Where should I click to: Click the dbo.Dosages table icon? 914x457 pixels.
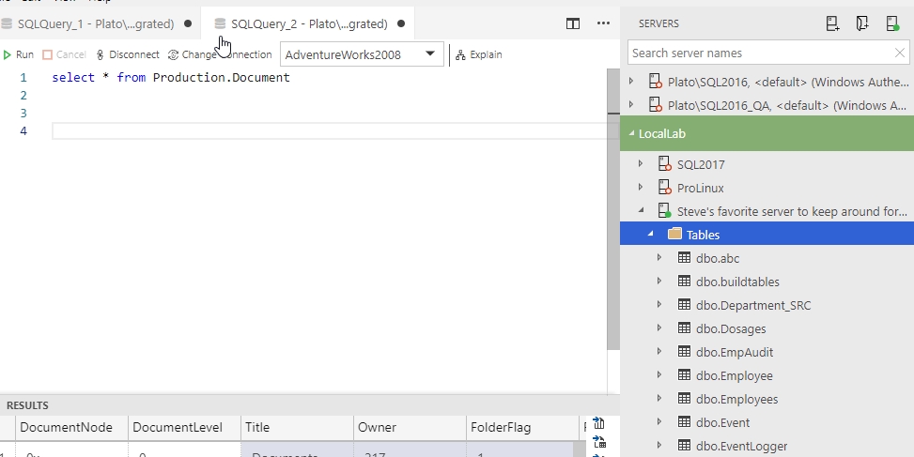(x=685, y=328)
